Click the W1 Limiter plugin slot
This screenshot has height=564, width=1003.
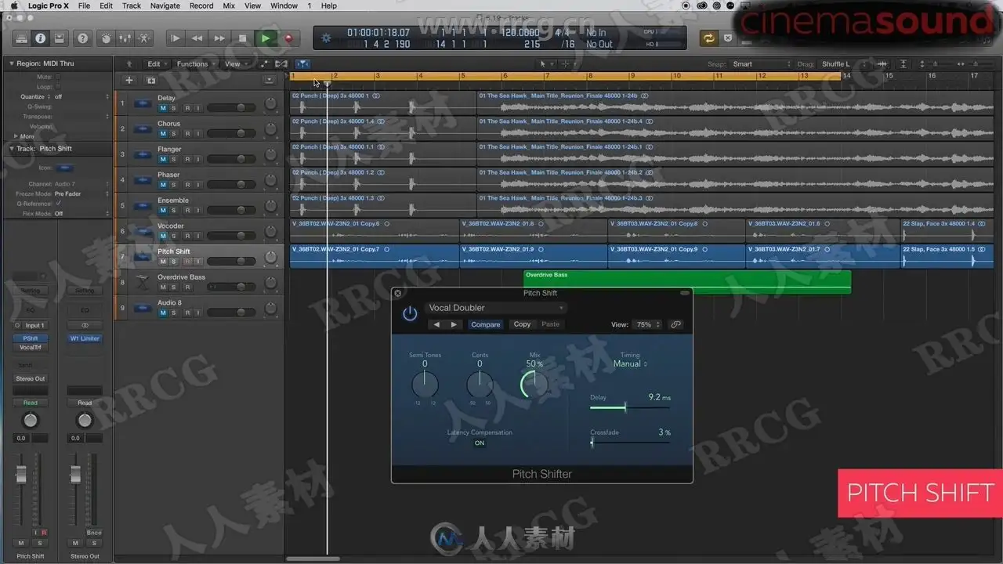85,338
